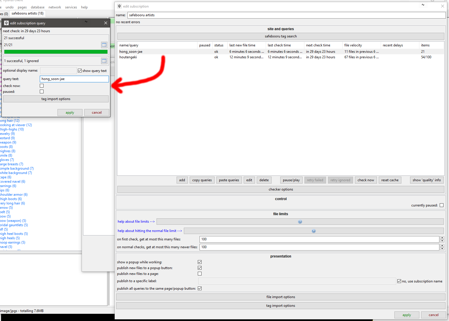Open the network menu
Viewport: 449px width, 321px height.
pos(55,7)
